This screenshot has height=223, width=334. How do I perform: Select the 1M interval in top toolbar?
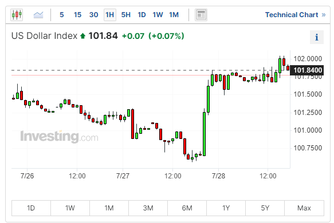click(174, 15)
